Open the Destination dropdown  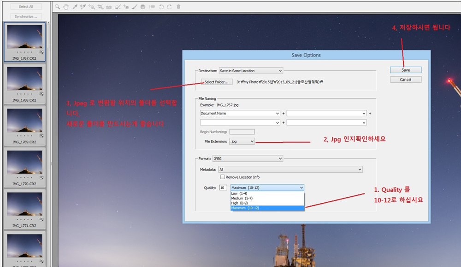251,71
